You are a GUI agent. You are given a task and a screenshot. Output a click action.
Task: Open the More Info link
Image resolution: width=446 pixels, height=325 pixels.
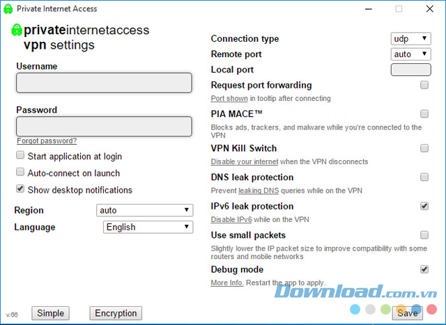(227, 283)
